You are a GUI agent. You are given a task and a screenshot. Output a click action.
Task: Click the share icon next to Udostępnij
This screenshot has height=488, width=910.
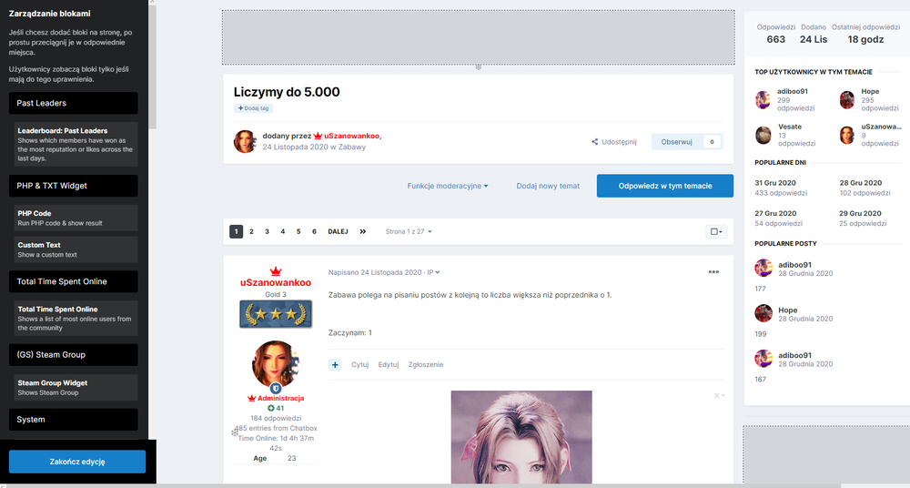(x=595, y=142)
